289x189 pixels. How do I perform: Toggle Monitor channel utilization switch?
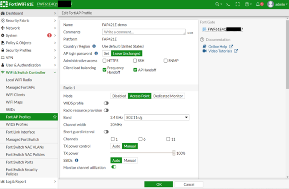(x=114, y=167)
